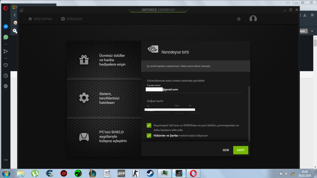Image resolution: width=317 pixels, height=178 pixels.
Task: Open Opera bookmarks heart icon
Action: coord(6,65)
